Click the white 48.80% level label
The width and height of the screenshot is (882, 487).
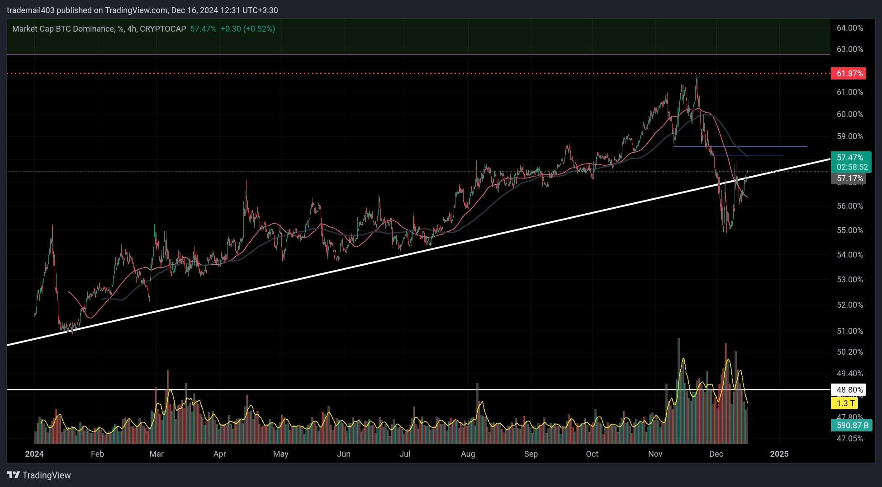(x=849, y=390)
